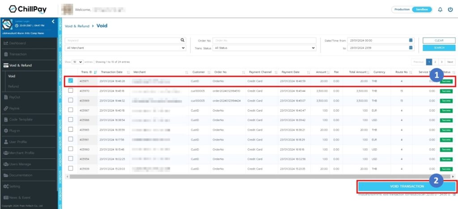Check the box for transaction 405970
Image resolution: width=458 pixels, height=209 pixels.
(70, 90)
